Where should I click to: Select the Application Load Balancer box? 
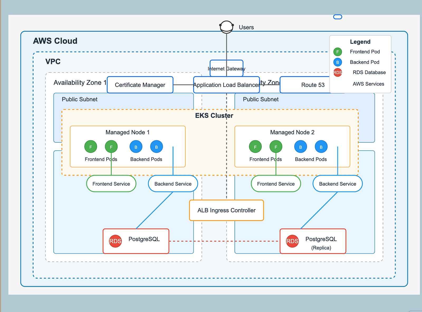[x=227, y=85]
